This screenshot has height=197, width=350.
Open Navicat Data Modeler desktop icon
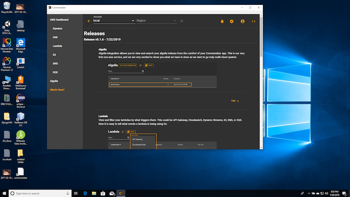pos(7,46)
